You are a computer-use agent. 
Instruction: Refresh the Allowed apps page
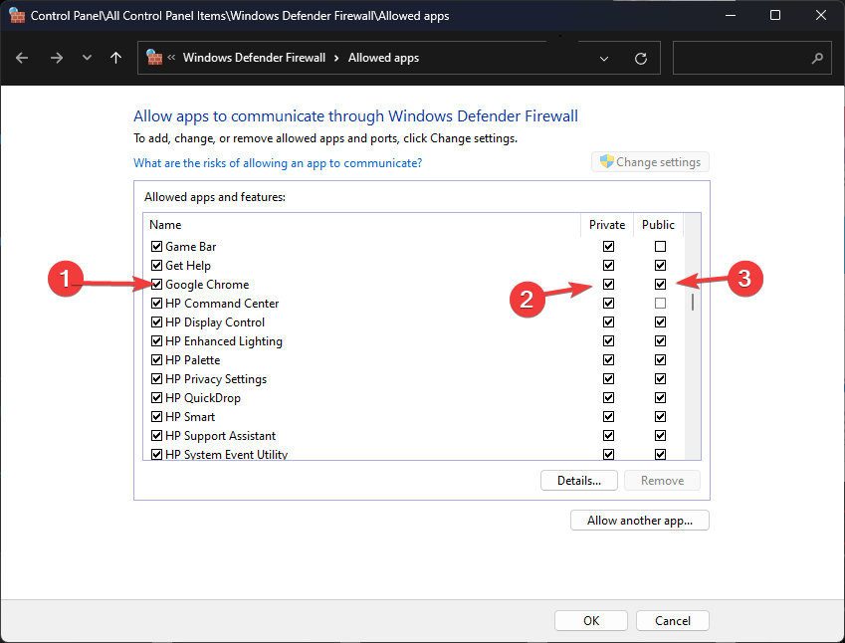coord(641,58)
